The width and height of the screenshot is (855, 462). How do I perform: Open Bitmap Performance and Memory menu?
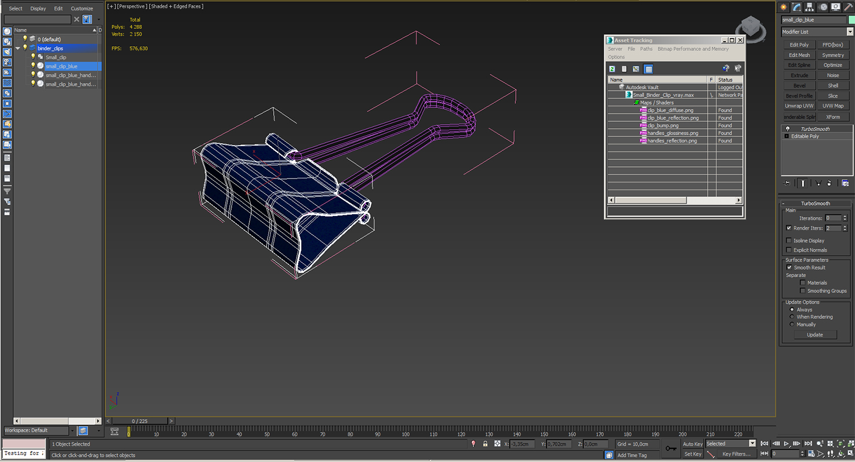[x=693, y=49]
